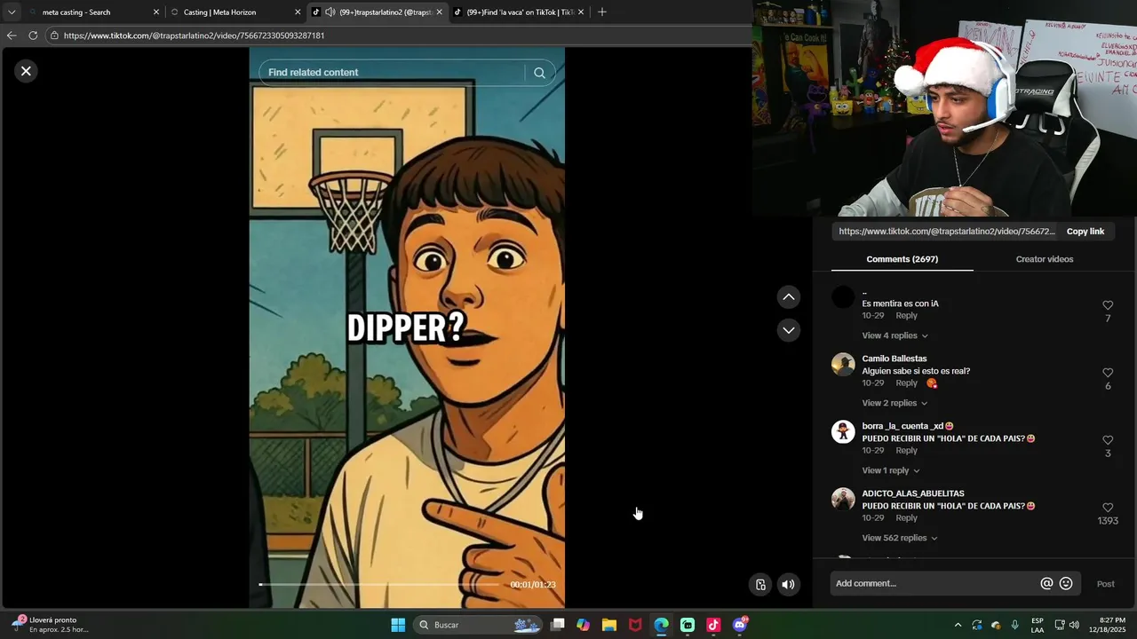Switch to Creator videos tab
The height and width of the screenshot is (639, 1137).
coord(1045,259)
